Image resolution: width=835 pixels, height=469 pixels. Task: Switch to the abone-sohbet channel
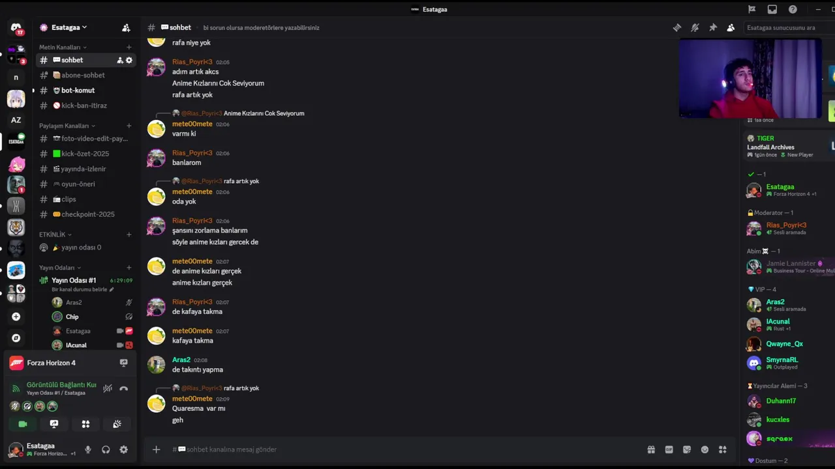point(82,75)
